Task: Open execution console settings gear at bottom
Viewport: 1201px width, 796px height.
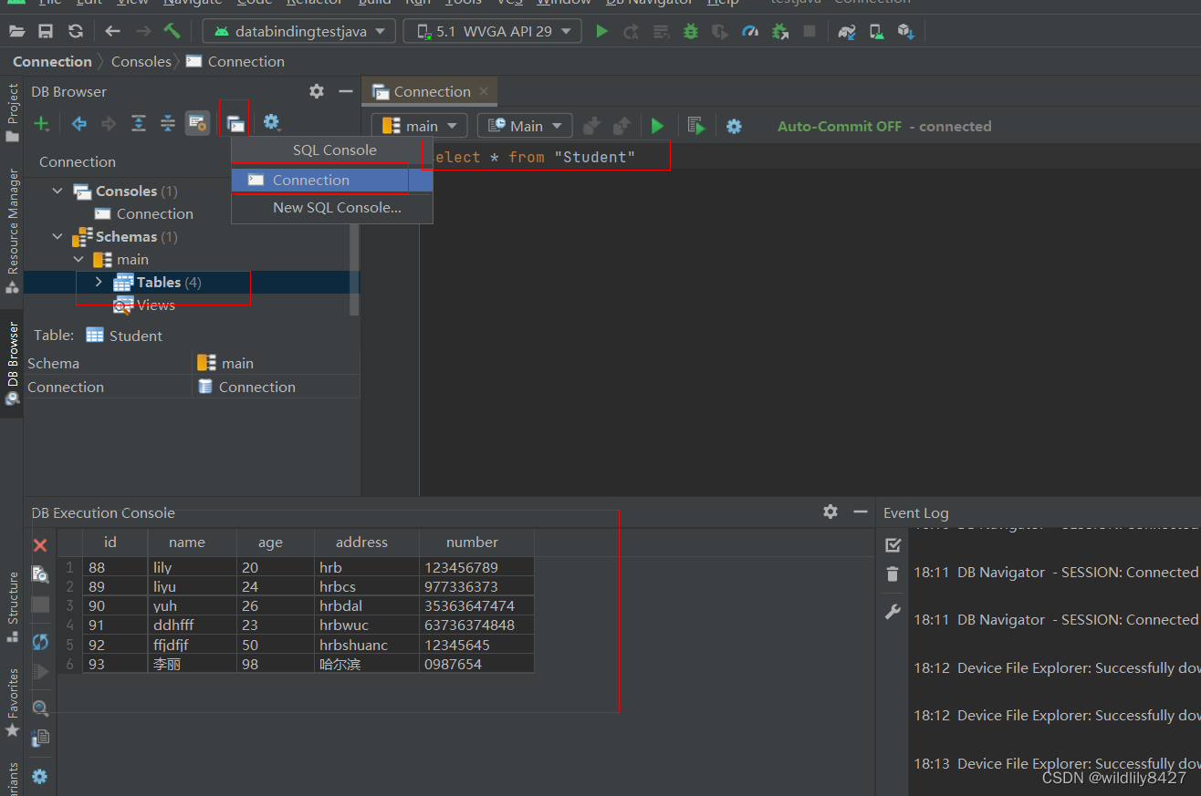Action: 40,777
